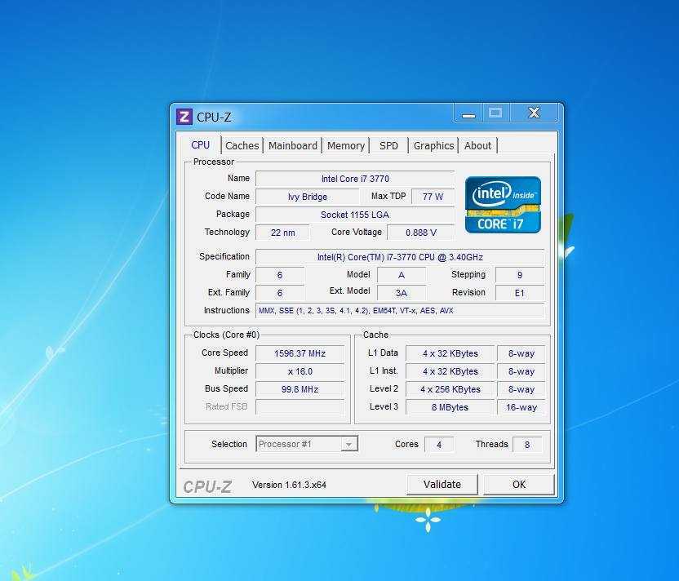Click the Intel Core i7 logo badge
Viewport: 679px width, 581px height.
pyautogui.click(x=503, y=204)
